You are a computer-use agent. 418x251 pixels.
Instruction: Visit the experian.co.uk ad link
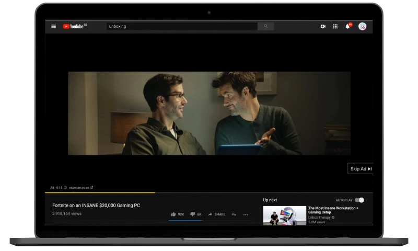pos(81,187)
